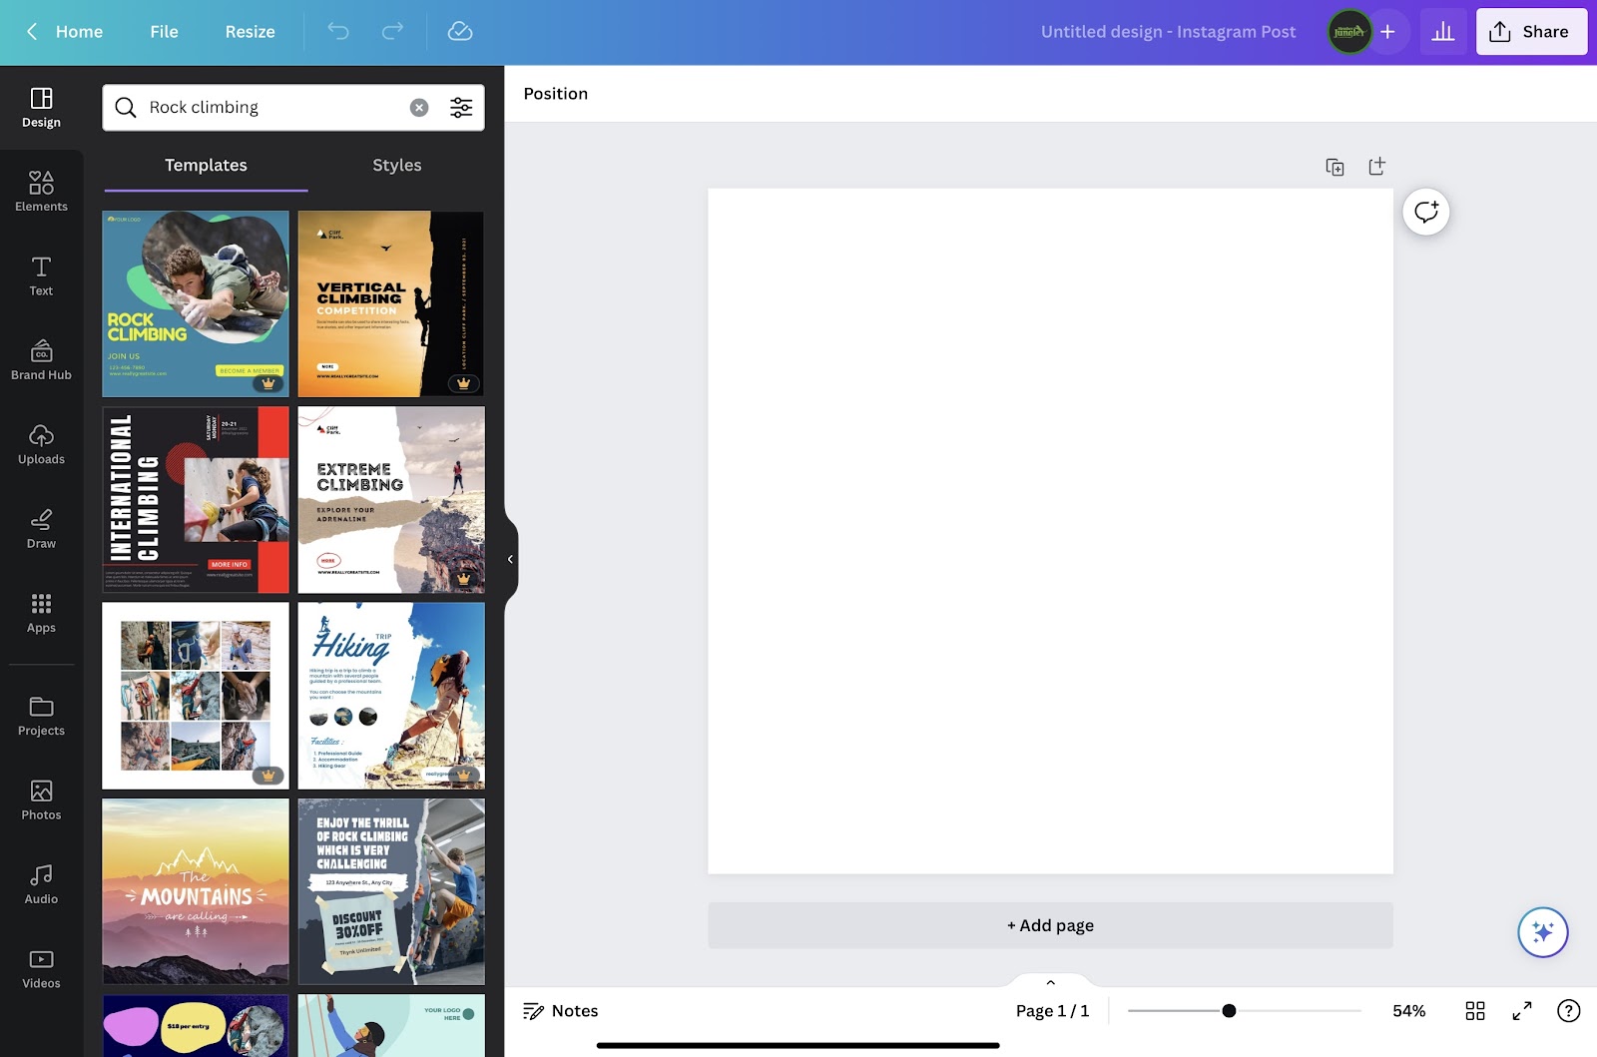Open the Audio panel
Viewport: 1597px width, 1057px height.
click(41, 885)
